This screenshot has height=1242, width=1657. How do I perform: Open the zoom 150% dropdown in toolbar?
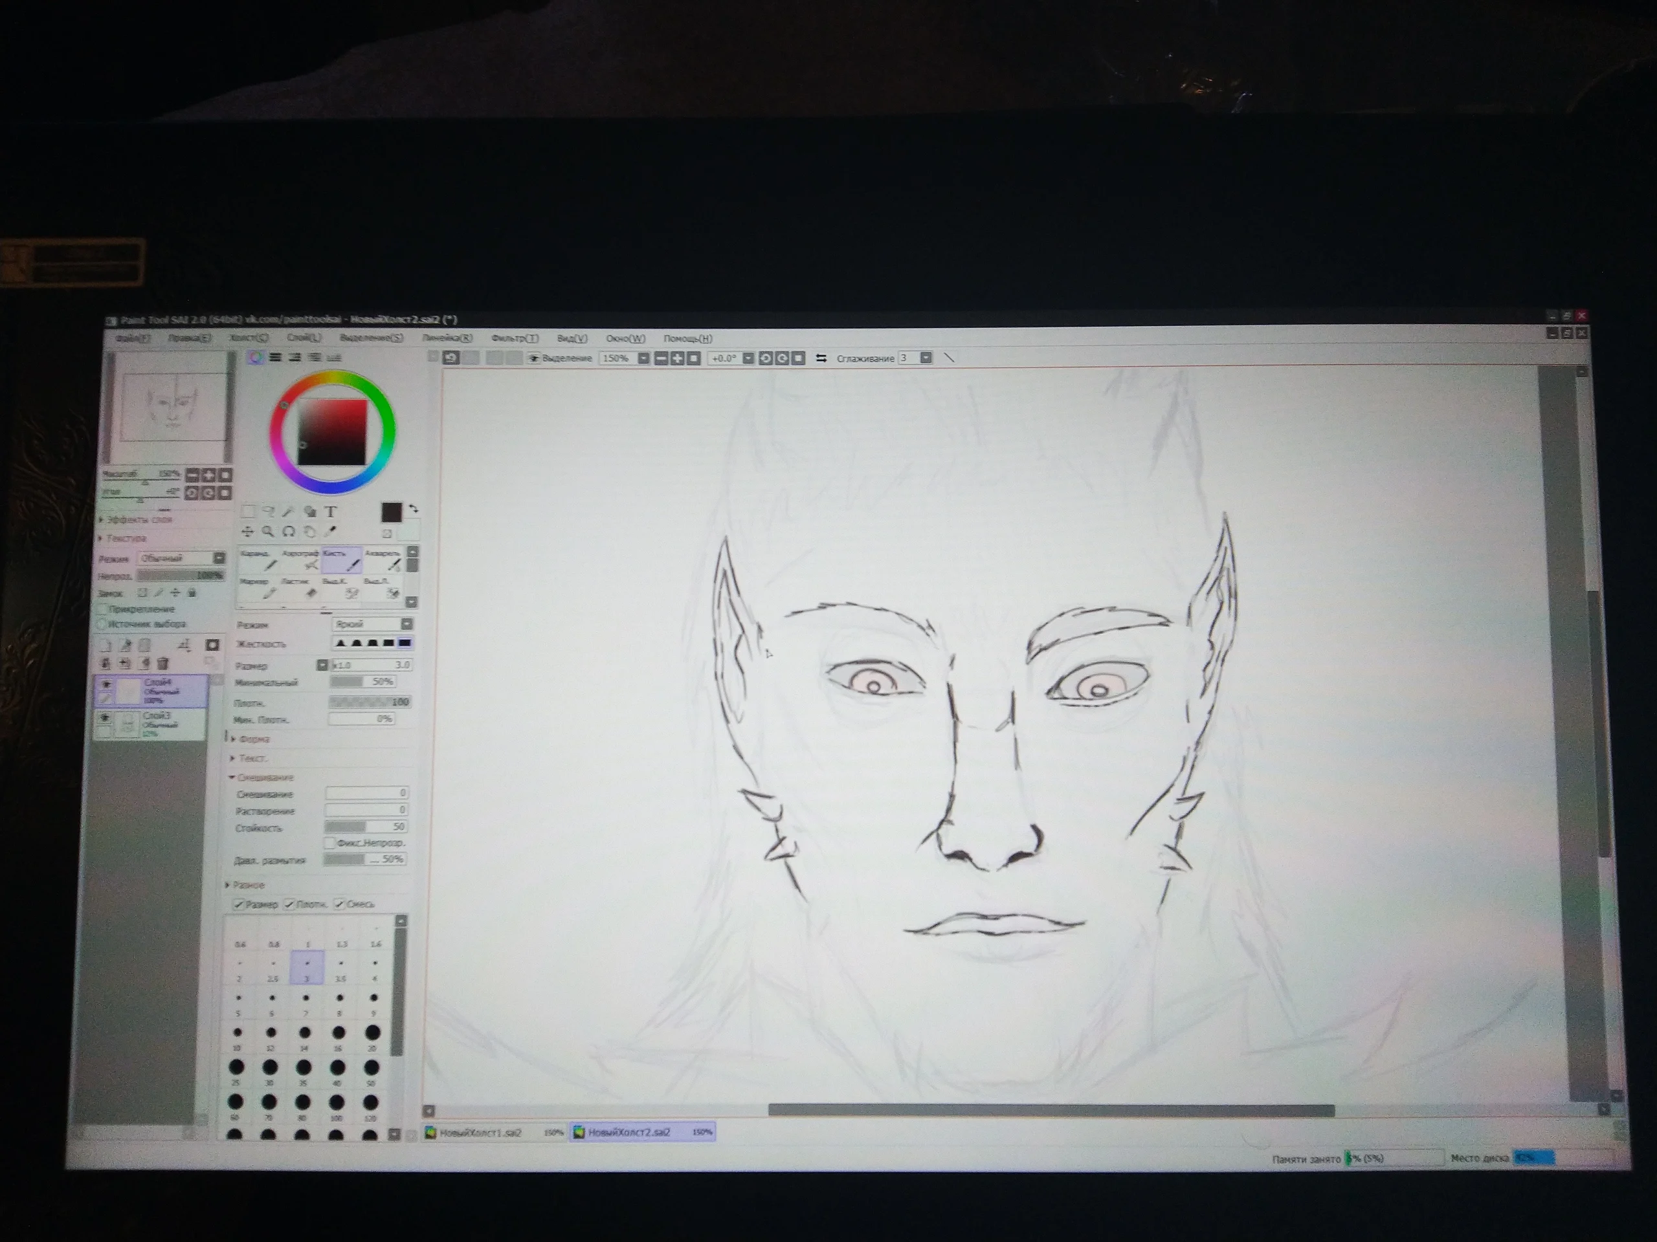tap(643, 358)
